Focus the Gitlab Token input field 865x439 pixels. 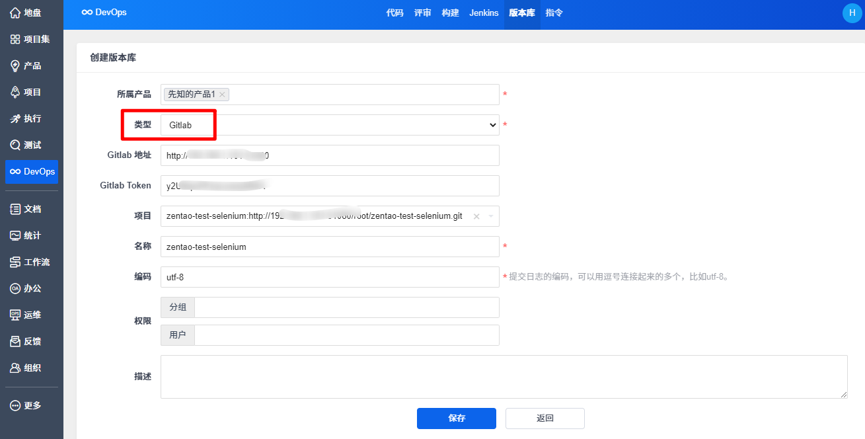[330, 186]
